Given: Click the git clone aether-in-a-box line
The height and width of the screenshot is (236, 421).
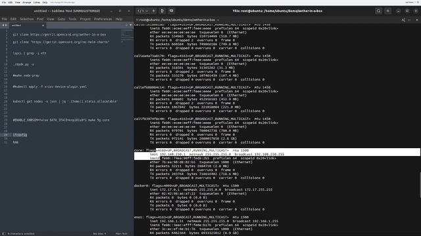Looking at the screenshot, I should pos(59,35).
